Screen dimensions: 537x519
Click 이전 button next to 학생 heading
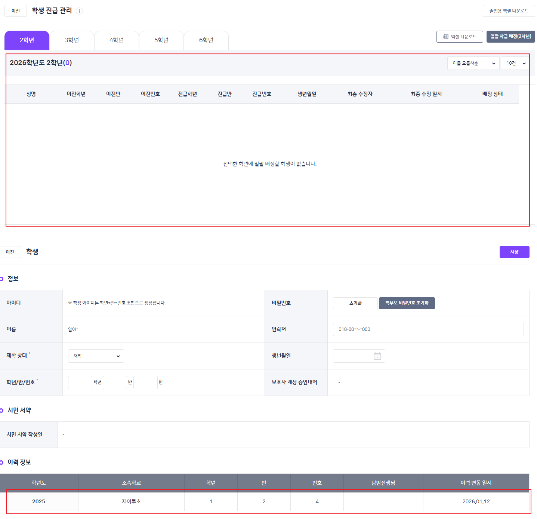point(10,252)
